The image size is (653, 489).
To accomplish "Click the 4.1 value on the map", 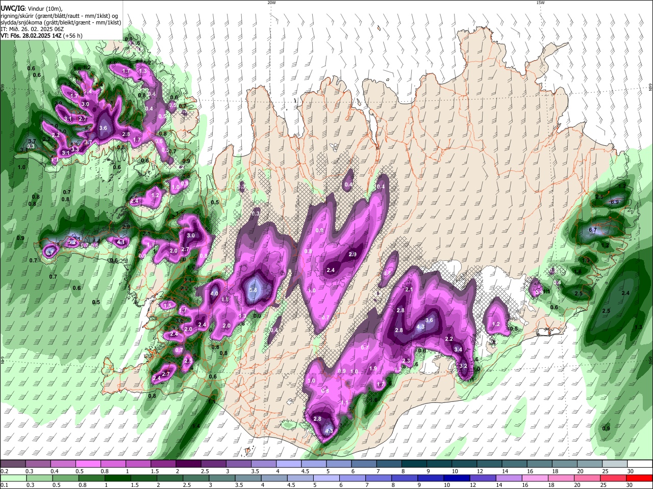I will (x=121, y=242).
